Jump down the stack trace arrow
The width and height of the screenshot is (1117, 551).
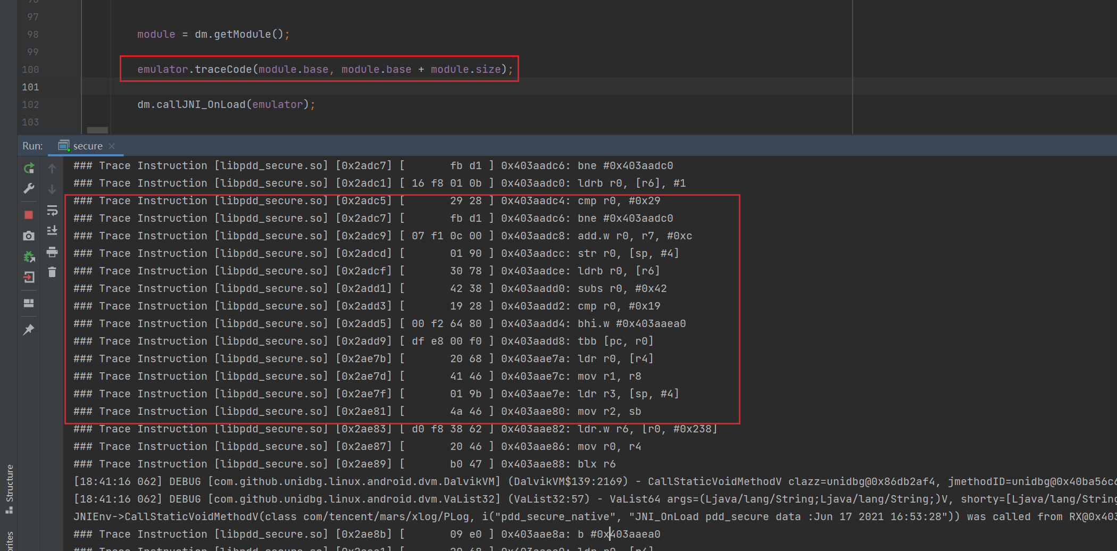[52, 189]
